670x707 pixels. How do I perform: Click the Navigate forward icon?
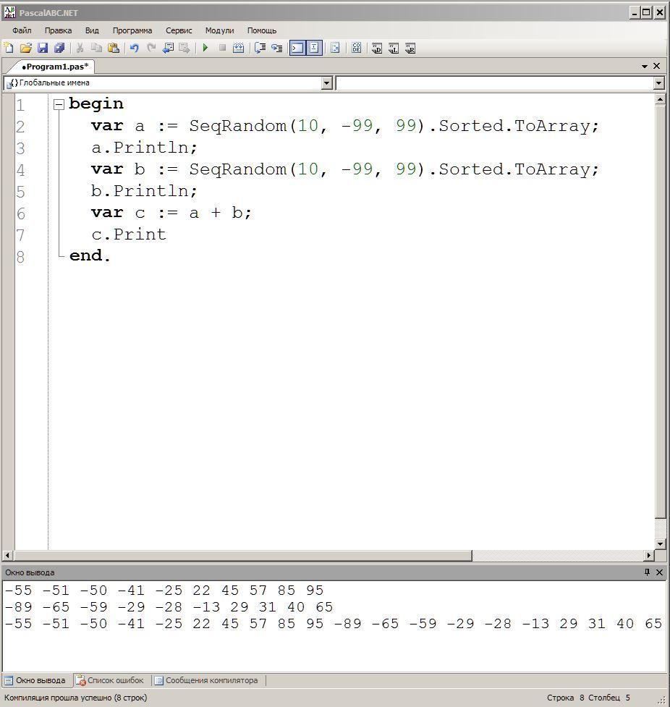click(185, 48)
